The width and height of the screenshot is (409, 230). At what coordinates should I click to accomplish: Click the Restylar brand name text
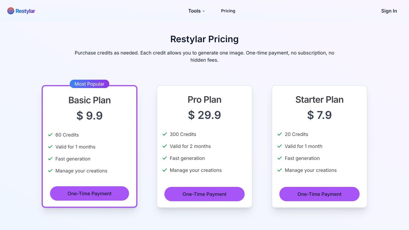click(25, 11)
